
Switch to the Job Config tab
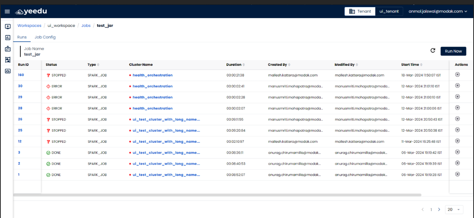pyautogui.click(x=45, y=37)
